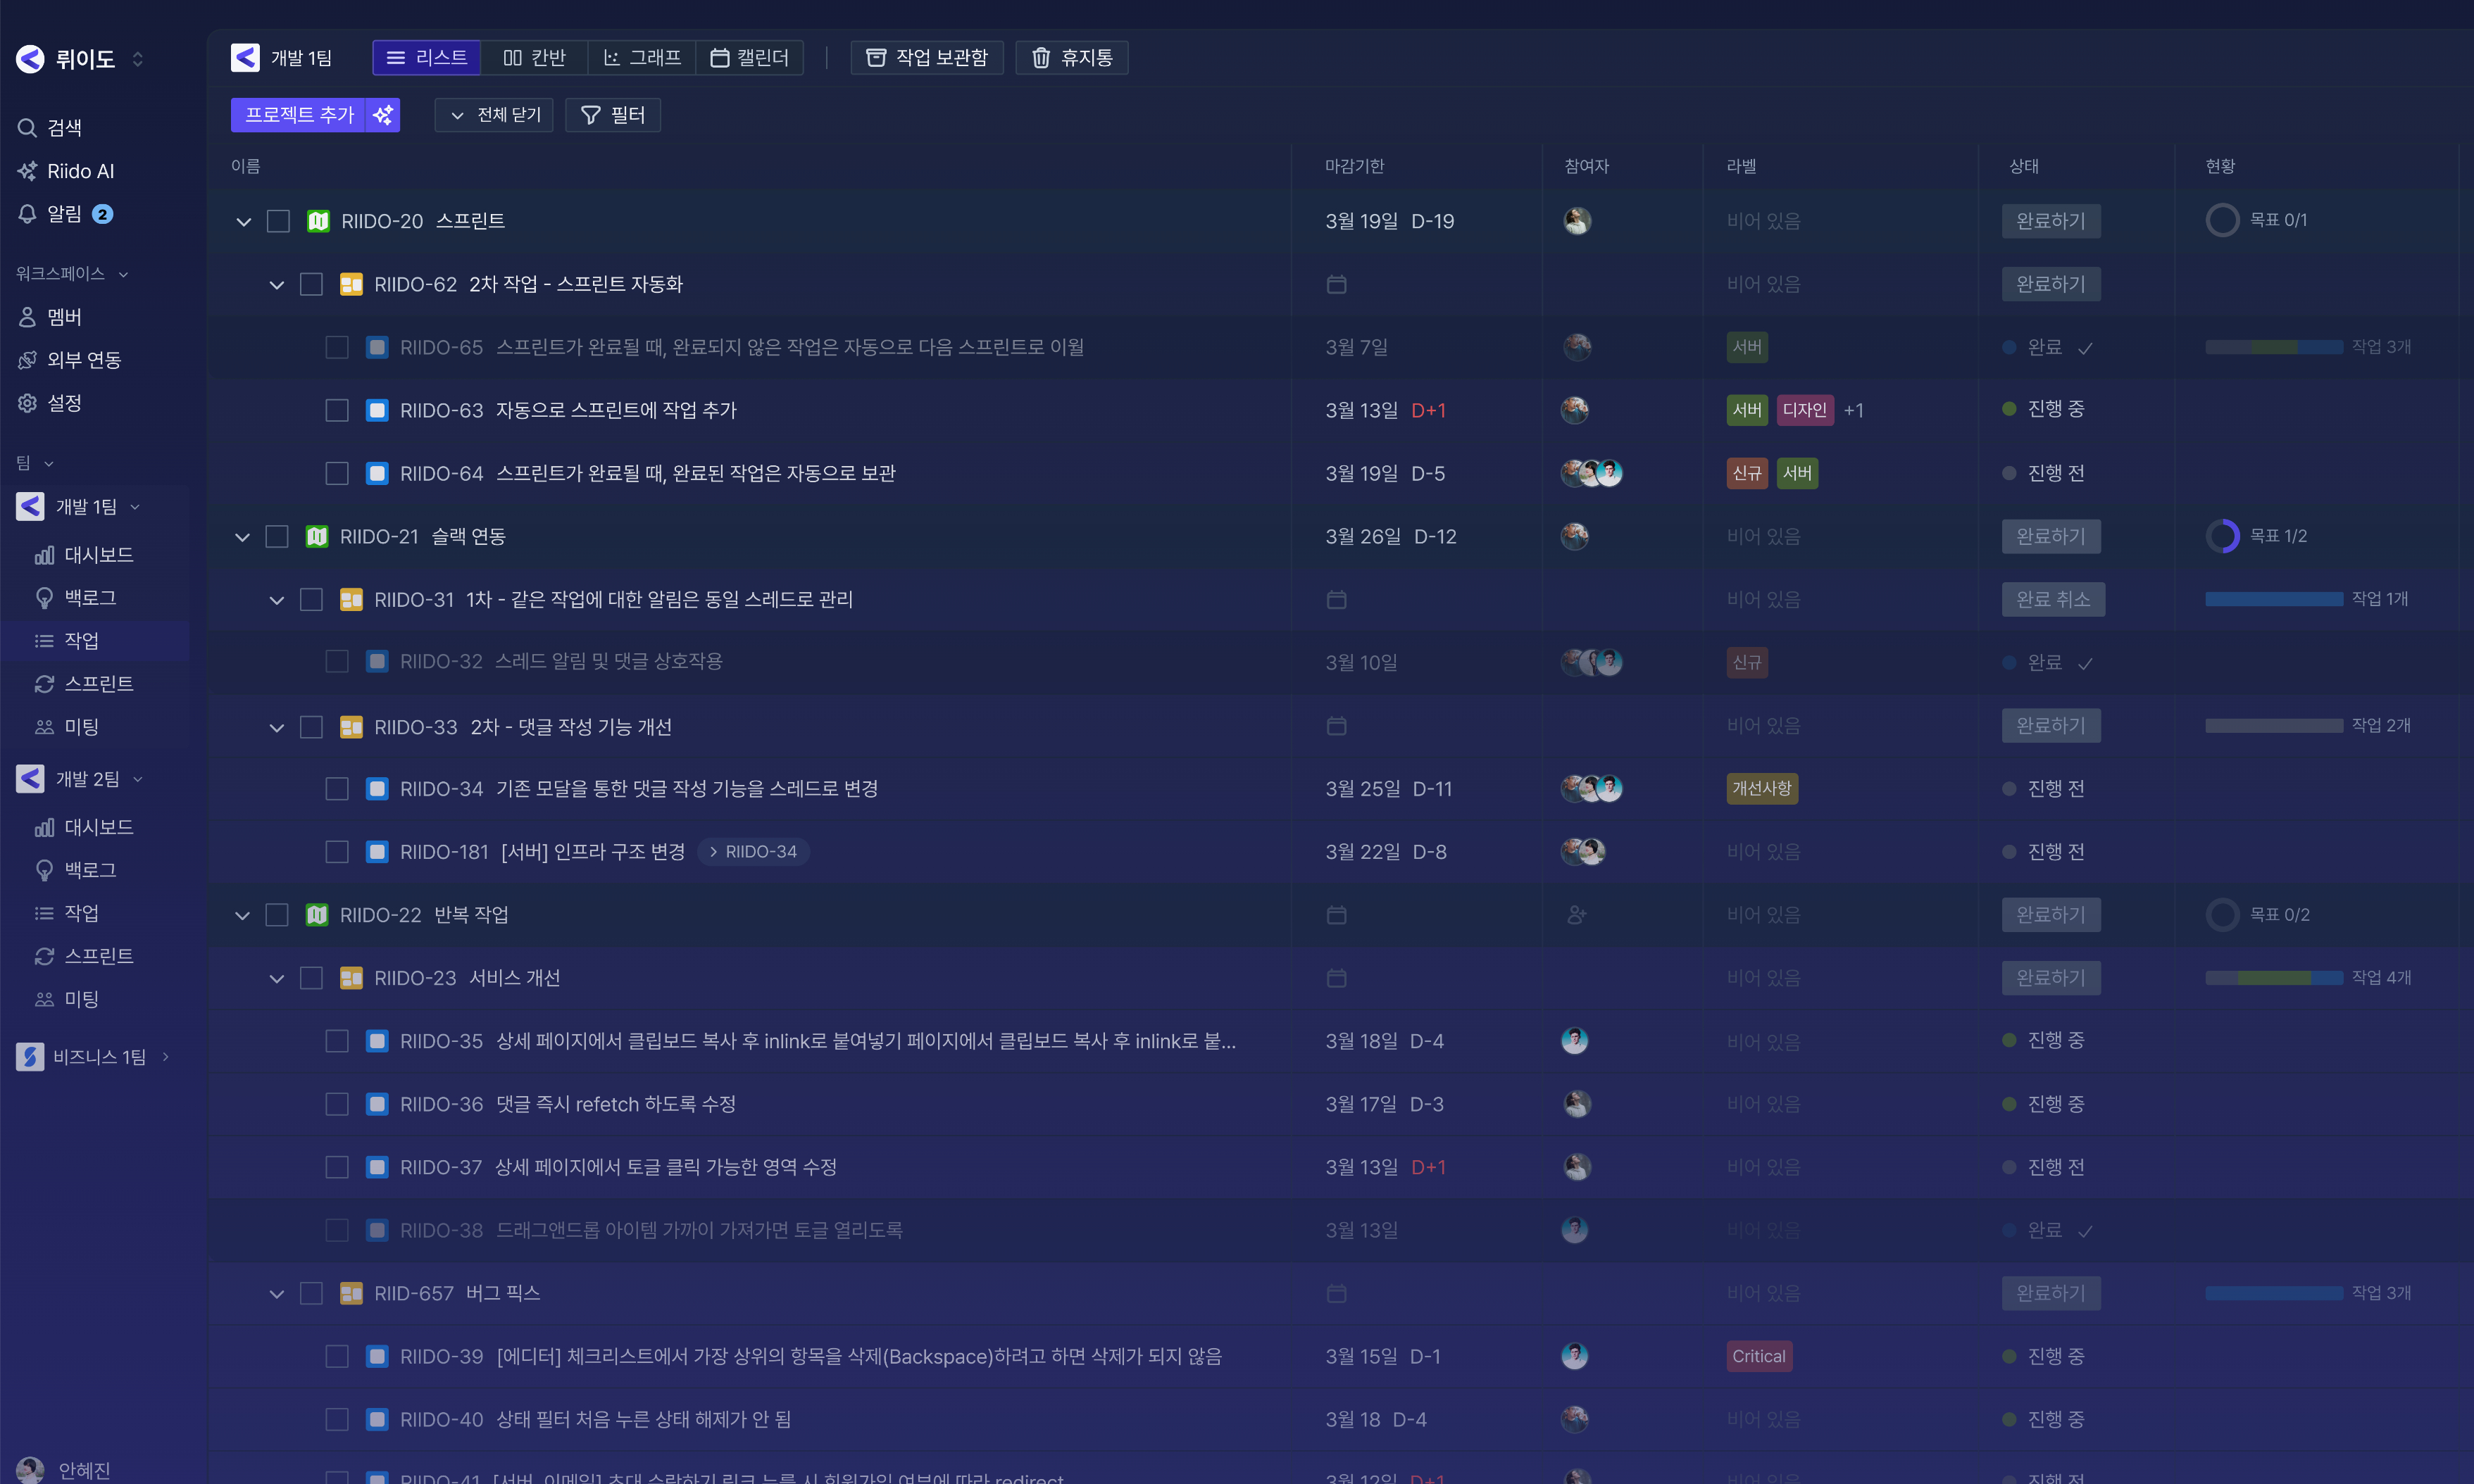The height and width of the screenshot is (1484, 2474).
Task: Open the 작업 보관함 (task archive)
Action: point(925,57)
